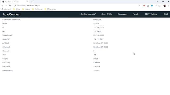Click the red circular extension icon
Screen dimensions: 170x95
coord(144,6)
